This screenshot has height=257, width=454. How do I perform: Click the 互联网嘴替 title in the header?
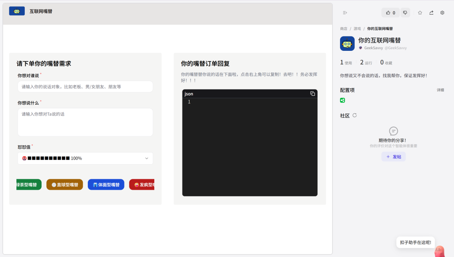pyautogui.click(x=41, y=11)
